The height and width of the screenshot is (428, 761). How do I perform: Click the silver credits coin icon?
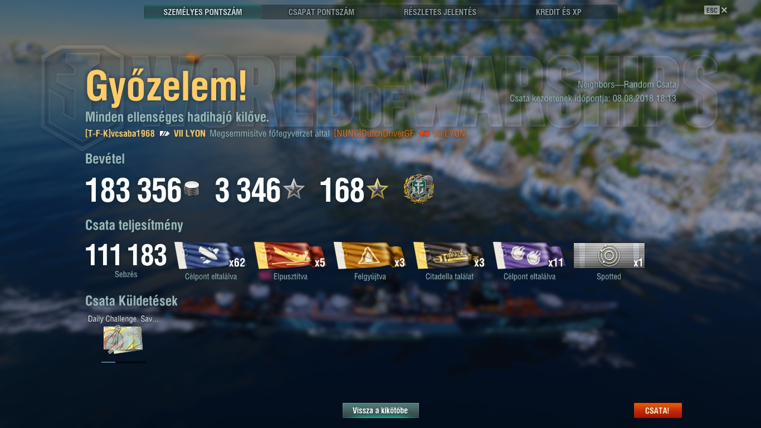coord(192,189)
